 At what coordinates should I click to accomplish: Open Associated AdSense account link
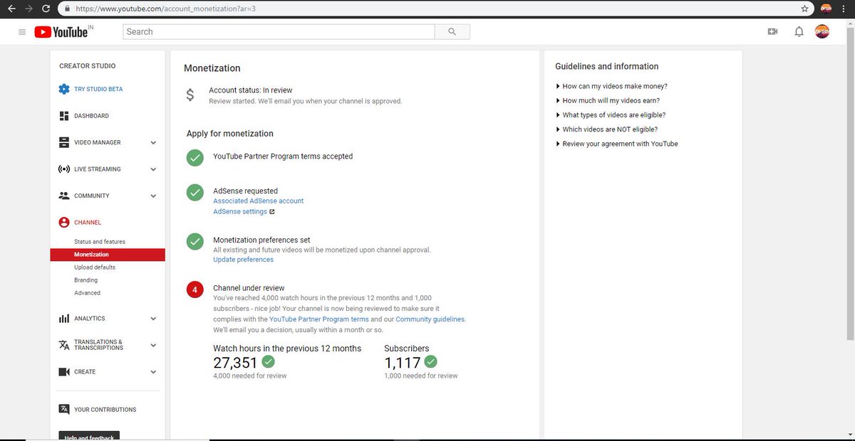point(259,201)
